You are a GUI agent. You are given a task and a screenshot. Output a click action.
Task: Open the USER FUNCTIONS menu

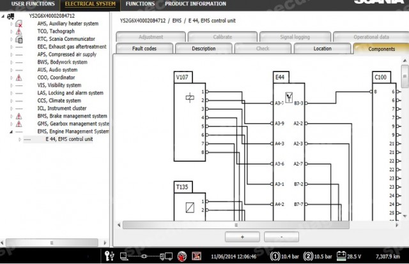click(x=33, y=4)
